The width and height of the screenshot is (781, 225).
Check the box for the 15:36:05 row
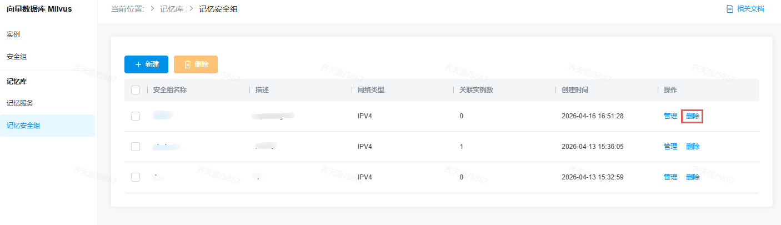click(x=136, y=147)
